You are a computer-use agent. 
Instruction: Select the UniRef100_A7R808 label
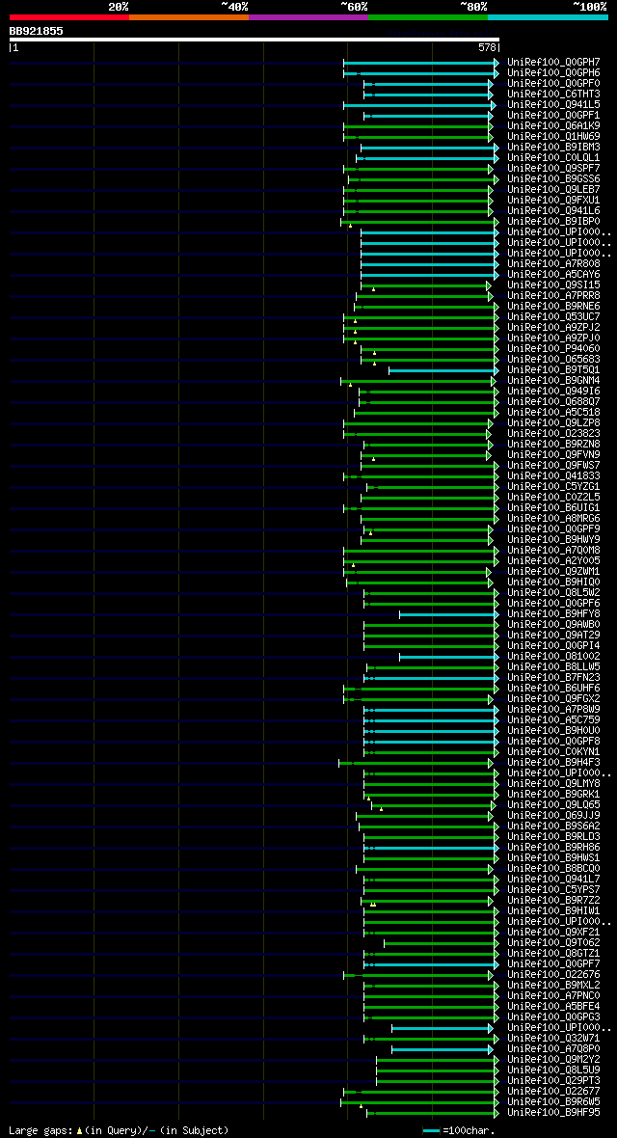pyautogui.click(x=553, y=264)
